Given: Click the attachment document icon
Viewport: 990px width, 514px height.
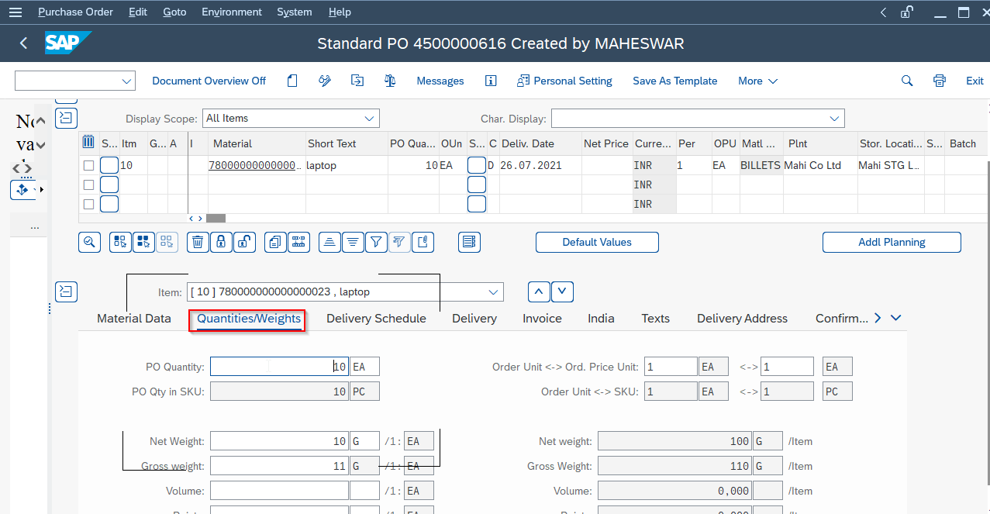Looking at the screenshot, I should point(423,242).
